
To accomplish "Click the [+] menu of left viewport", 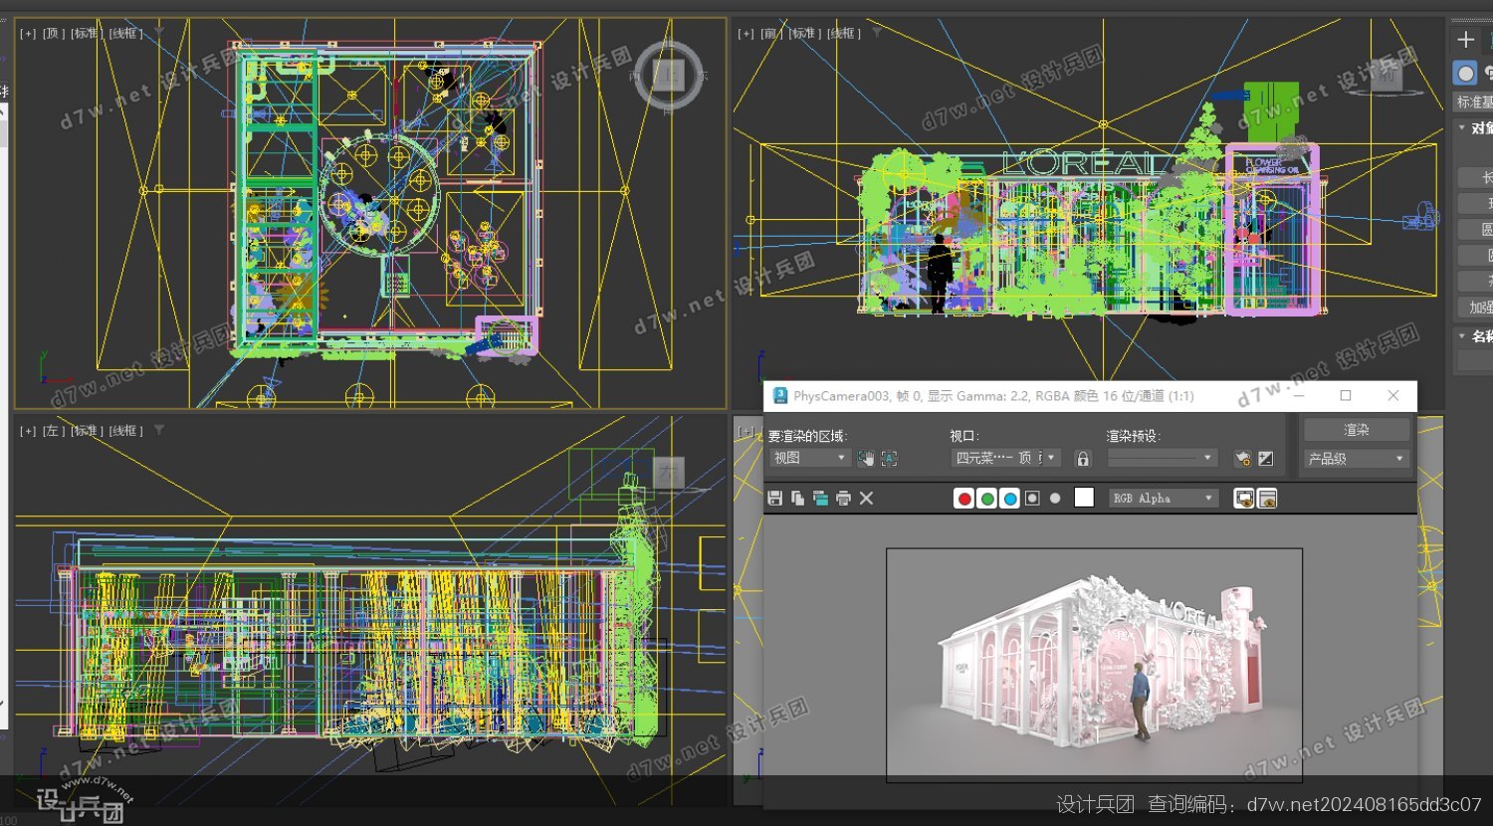I will [x=28, y=431].
